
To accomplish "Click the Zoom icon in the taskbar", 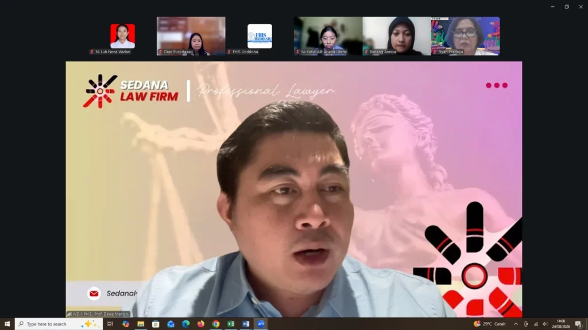I will click(261, 324).
